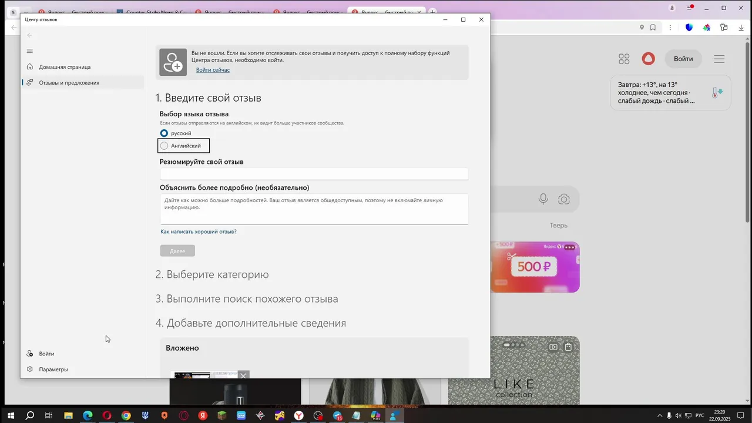This screenshot has height=423, width=752.
Task: Click the volume icon in system tray
Action: point(679,416)
